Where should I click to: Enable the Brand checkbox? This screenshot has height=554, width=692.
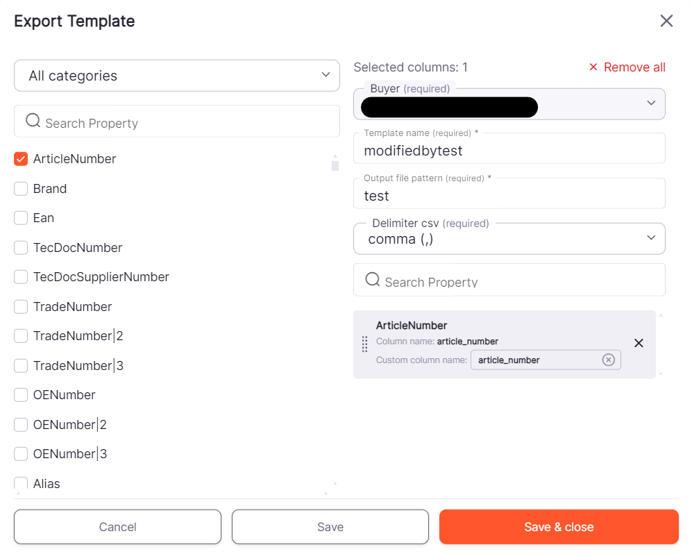(x=21, y=189)
